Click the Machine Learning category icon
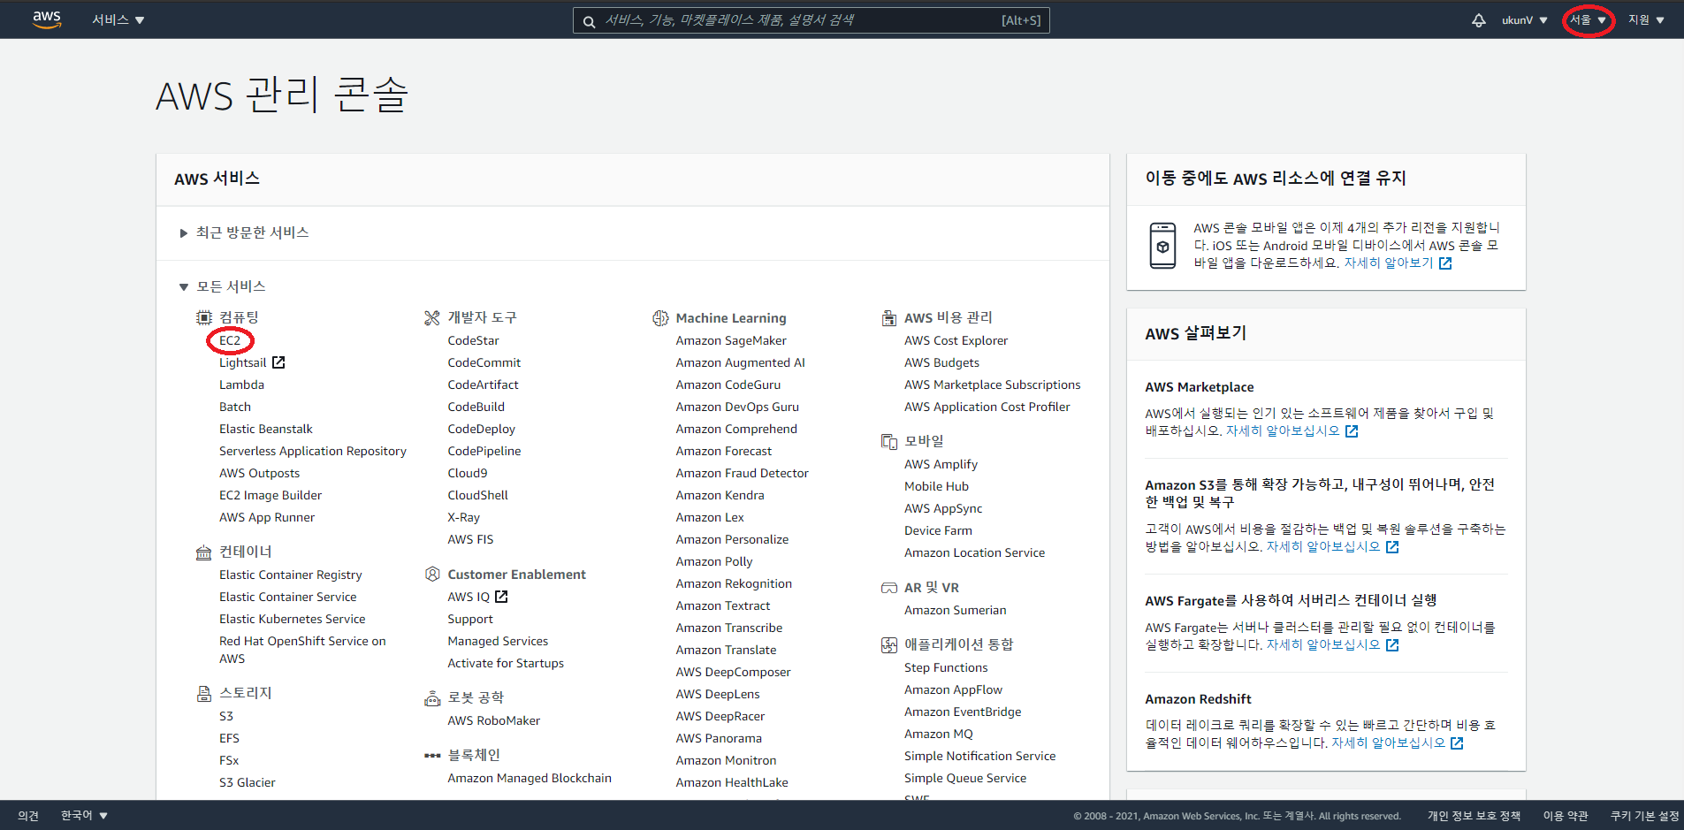 [660, 318]
